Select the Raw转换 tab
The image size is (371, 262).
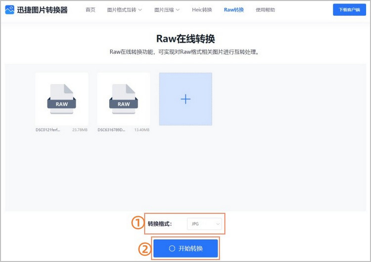coord(234,10)
